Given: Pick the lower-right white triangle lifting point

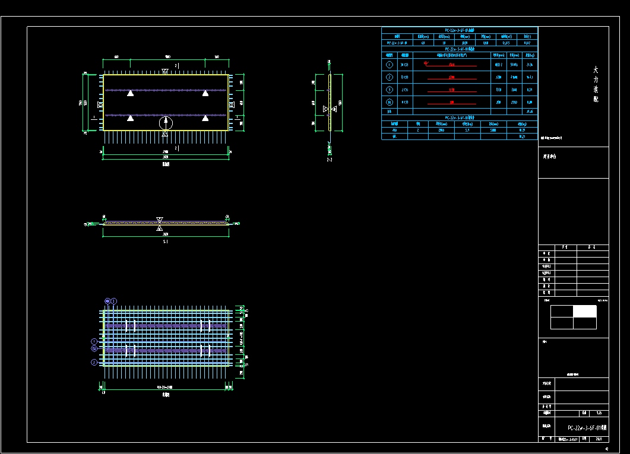Looking at the screenshot, I should 205,118.
